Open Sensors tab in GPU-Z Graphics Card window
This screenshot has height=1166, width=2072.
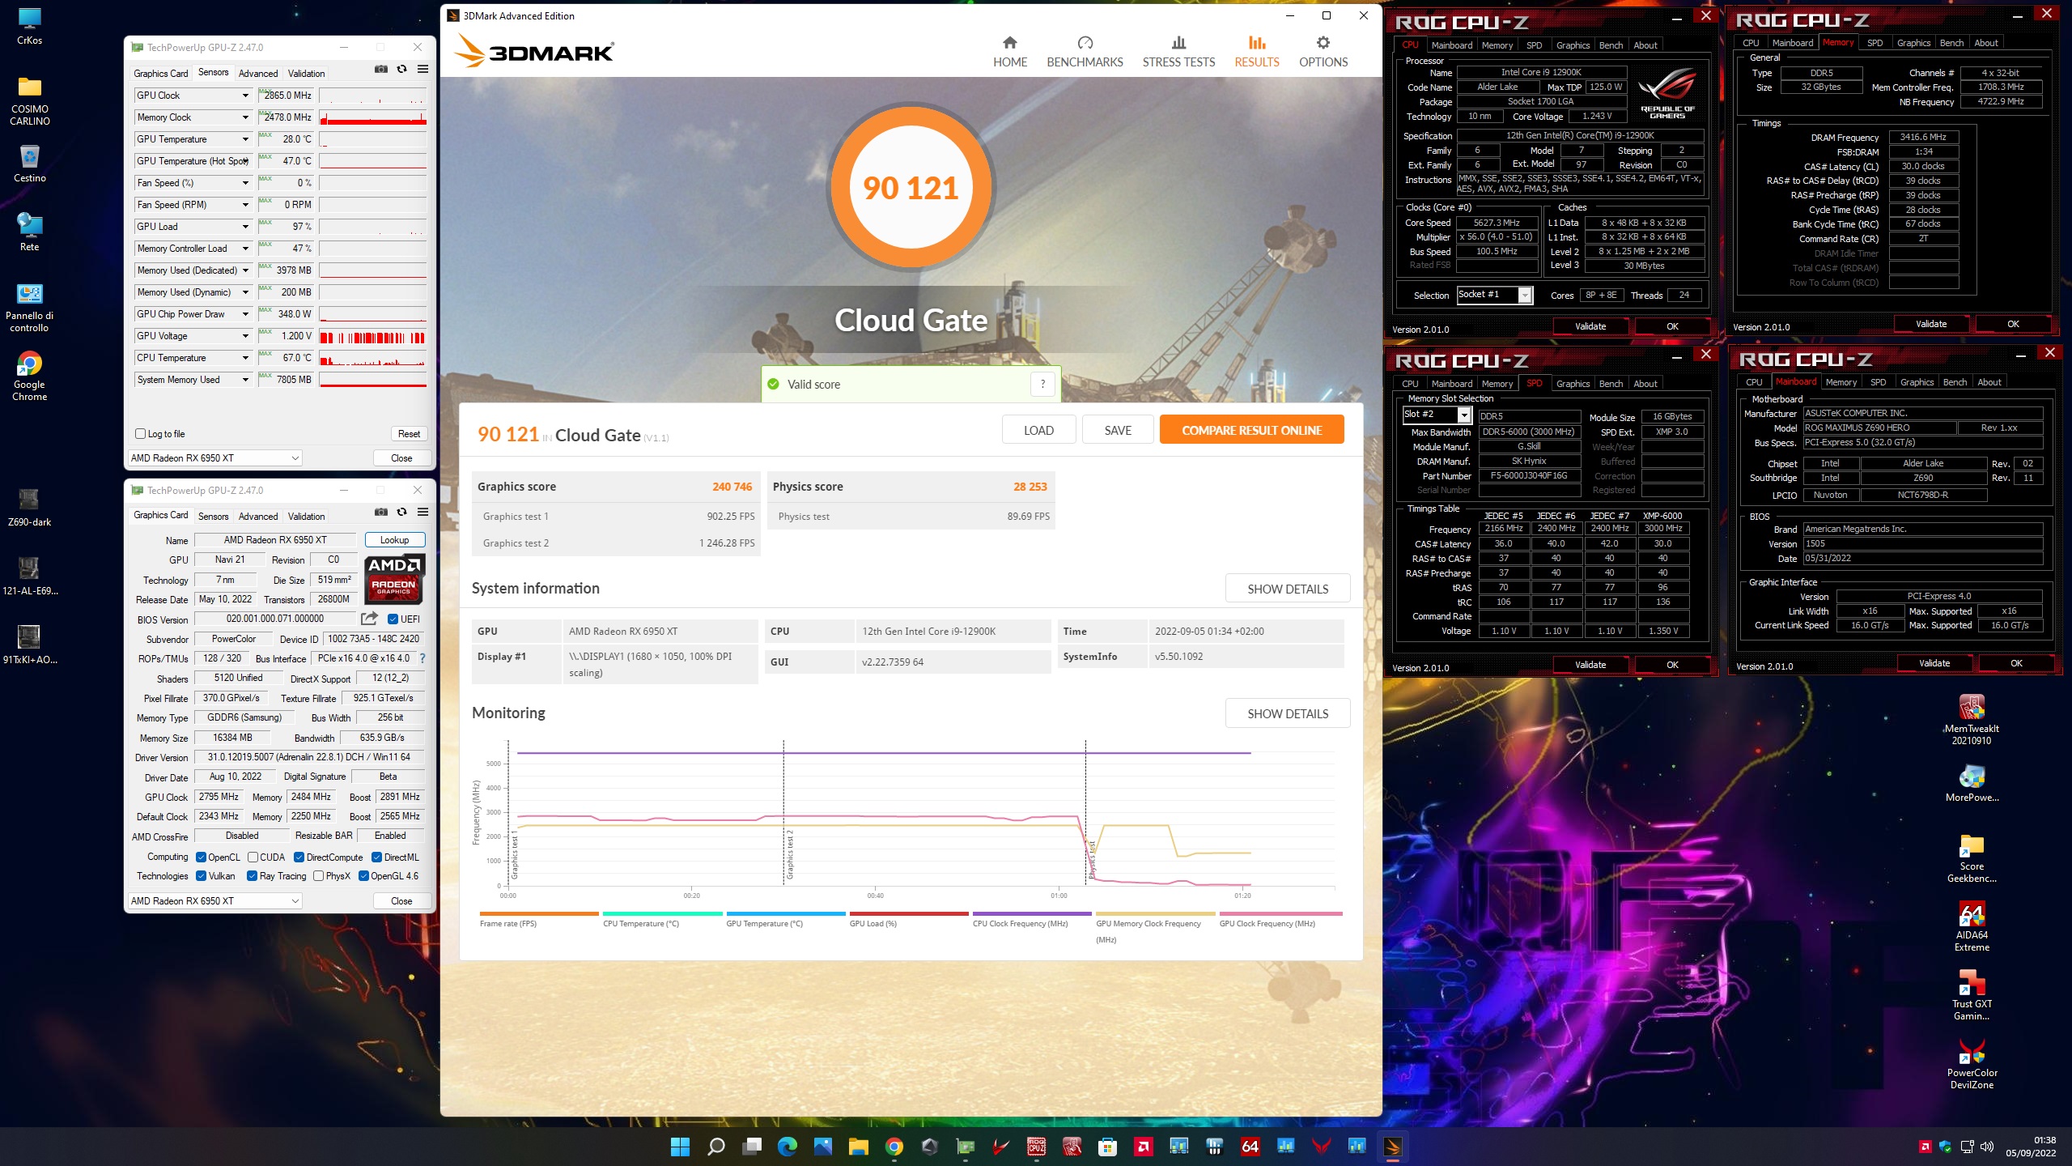coord(213,516)
